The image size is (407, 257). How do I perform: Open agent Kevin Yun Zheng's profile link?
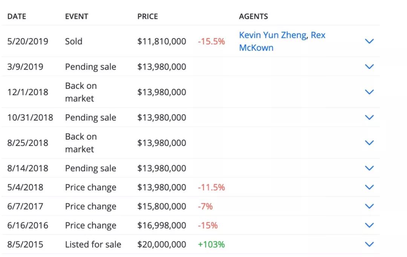click(273, 35)
